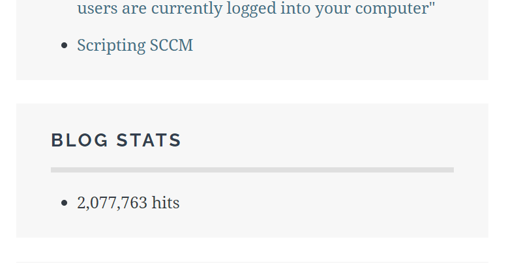This screenshot has height=263, width=506.
Task: Click the thin separator line at page bottom
Action: (x=252, y=262)
